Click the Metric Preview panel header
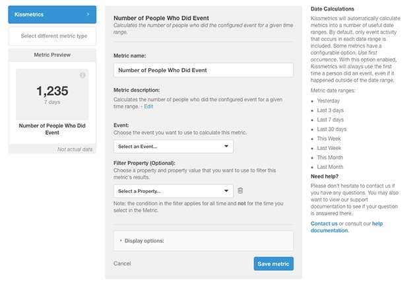This screenshot has width=409, height=286. pyautogui.click(x=51, y=55)
